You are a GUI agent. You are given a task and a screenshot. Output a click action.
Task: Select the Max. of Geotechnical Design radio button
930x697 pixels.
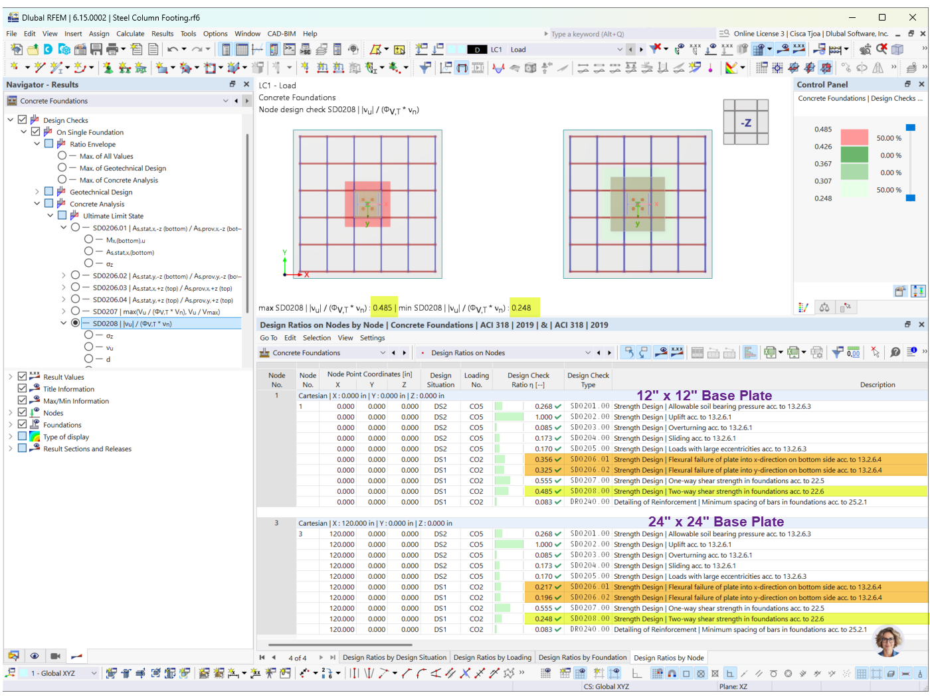tap(62, 168)
